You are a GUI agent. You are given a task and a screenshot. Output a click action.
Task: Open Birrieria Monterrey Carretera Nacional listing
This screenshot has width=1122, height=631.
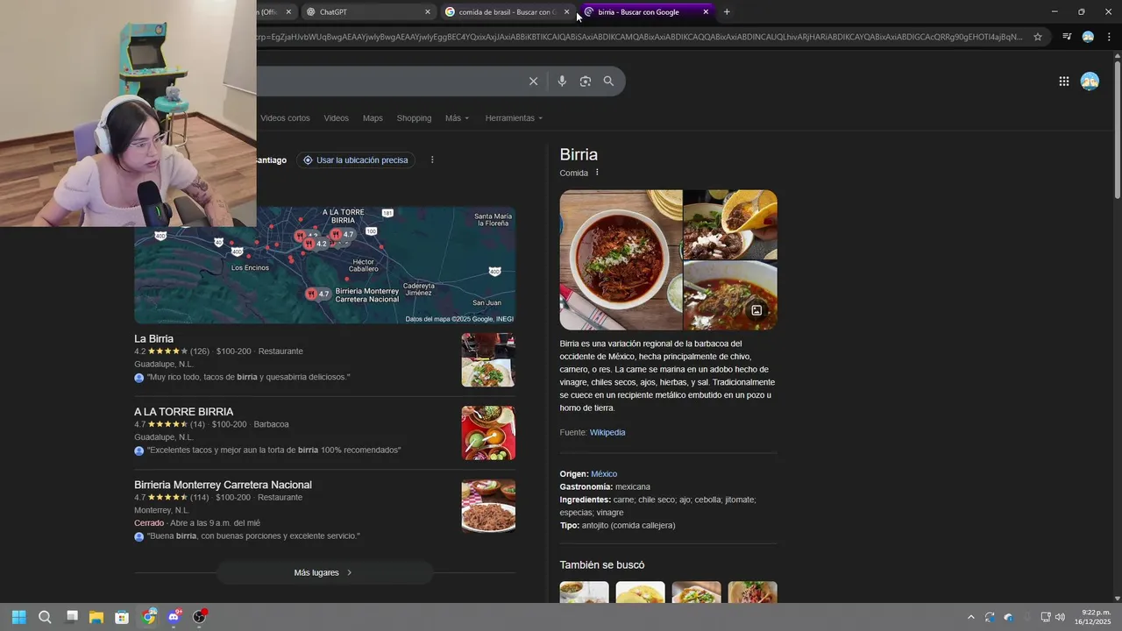pos(223,486)
